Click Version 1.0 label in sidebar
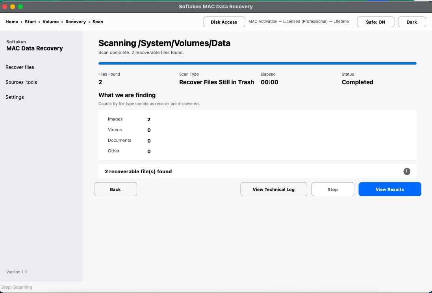 (17, 272)
